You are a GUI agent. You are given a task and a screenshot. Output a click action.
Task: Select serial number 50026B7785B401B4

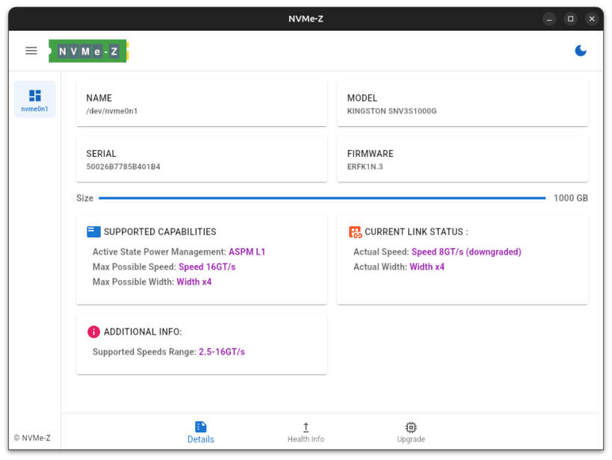coord(123,167)
